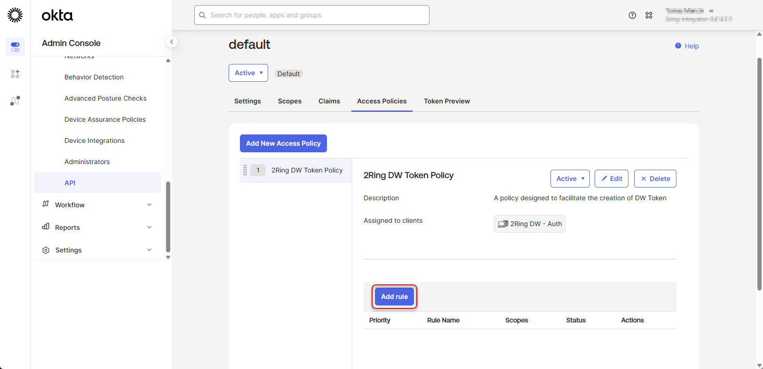Click the search for people, apps and groups field
Image resolution: width=763 pixels, height=369 pixels.
click(x=311, y=15)
